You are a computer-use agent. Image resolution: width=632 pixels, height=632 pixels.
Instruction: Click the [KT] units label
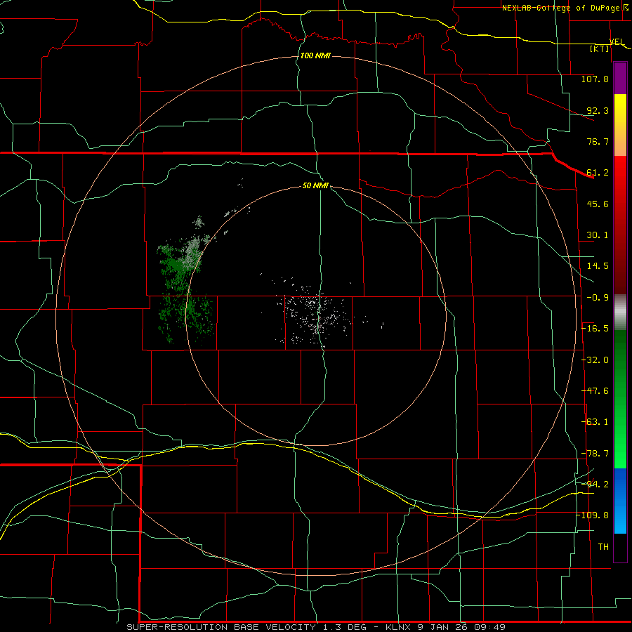click(600, 49)
